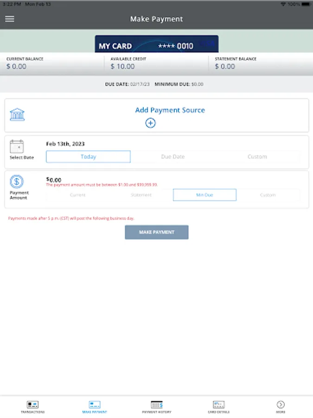Tap the 3:22 PM clock

(x=12, y=4)
